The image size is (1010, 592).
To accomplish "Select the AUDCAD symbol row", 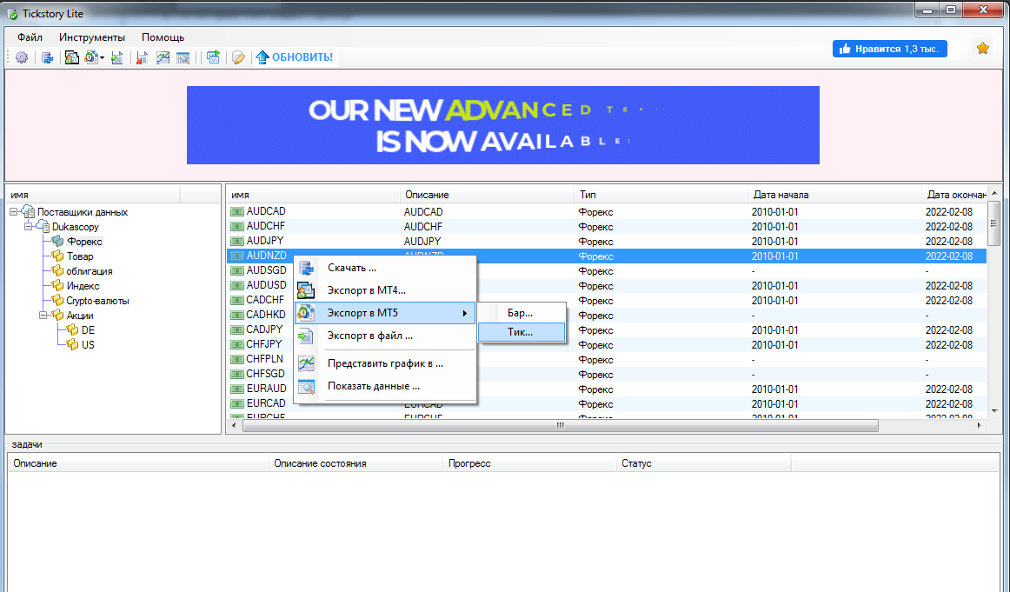I will [x=607, y=211].
